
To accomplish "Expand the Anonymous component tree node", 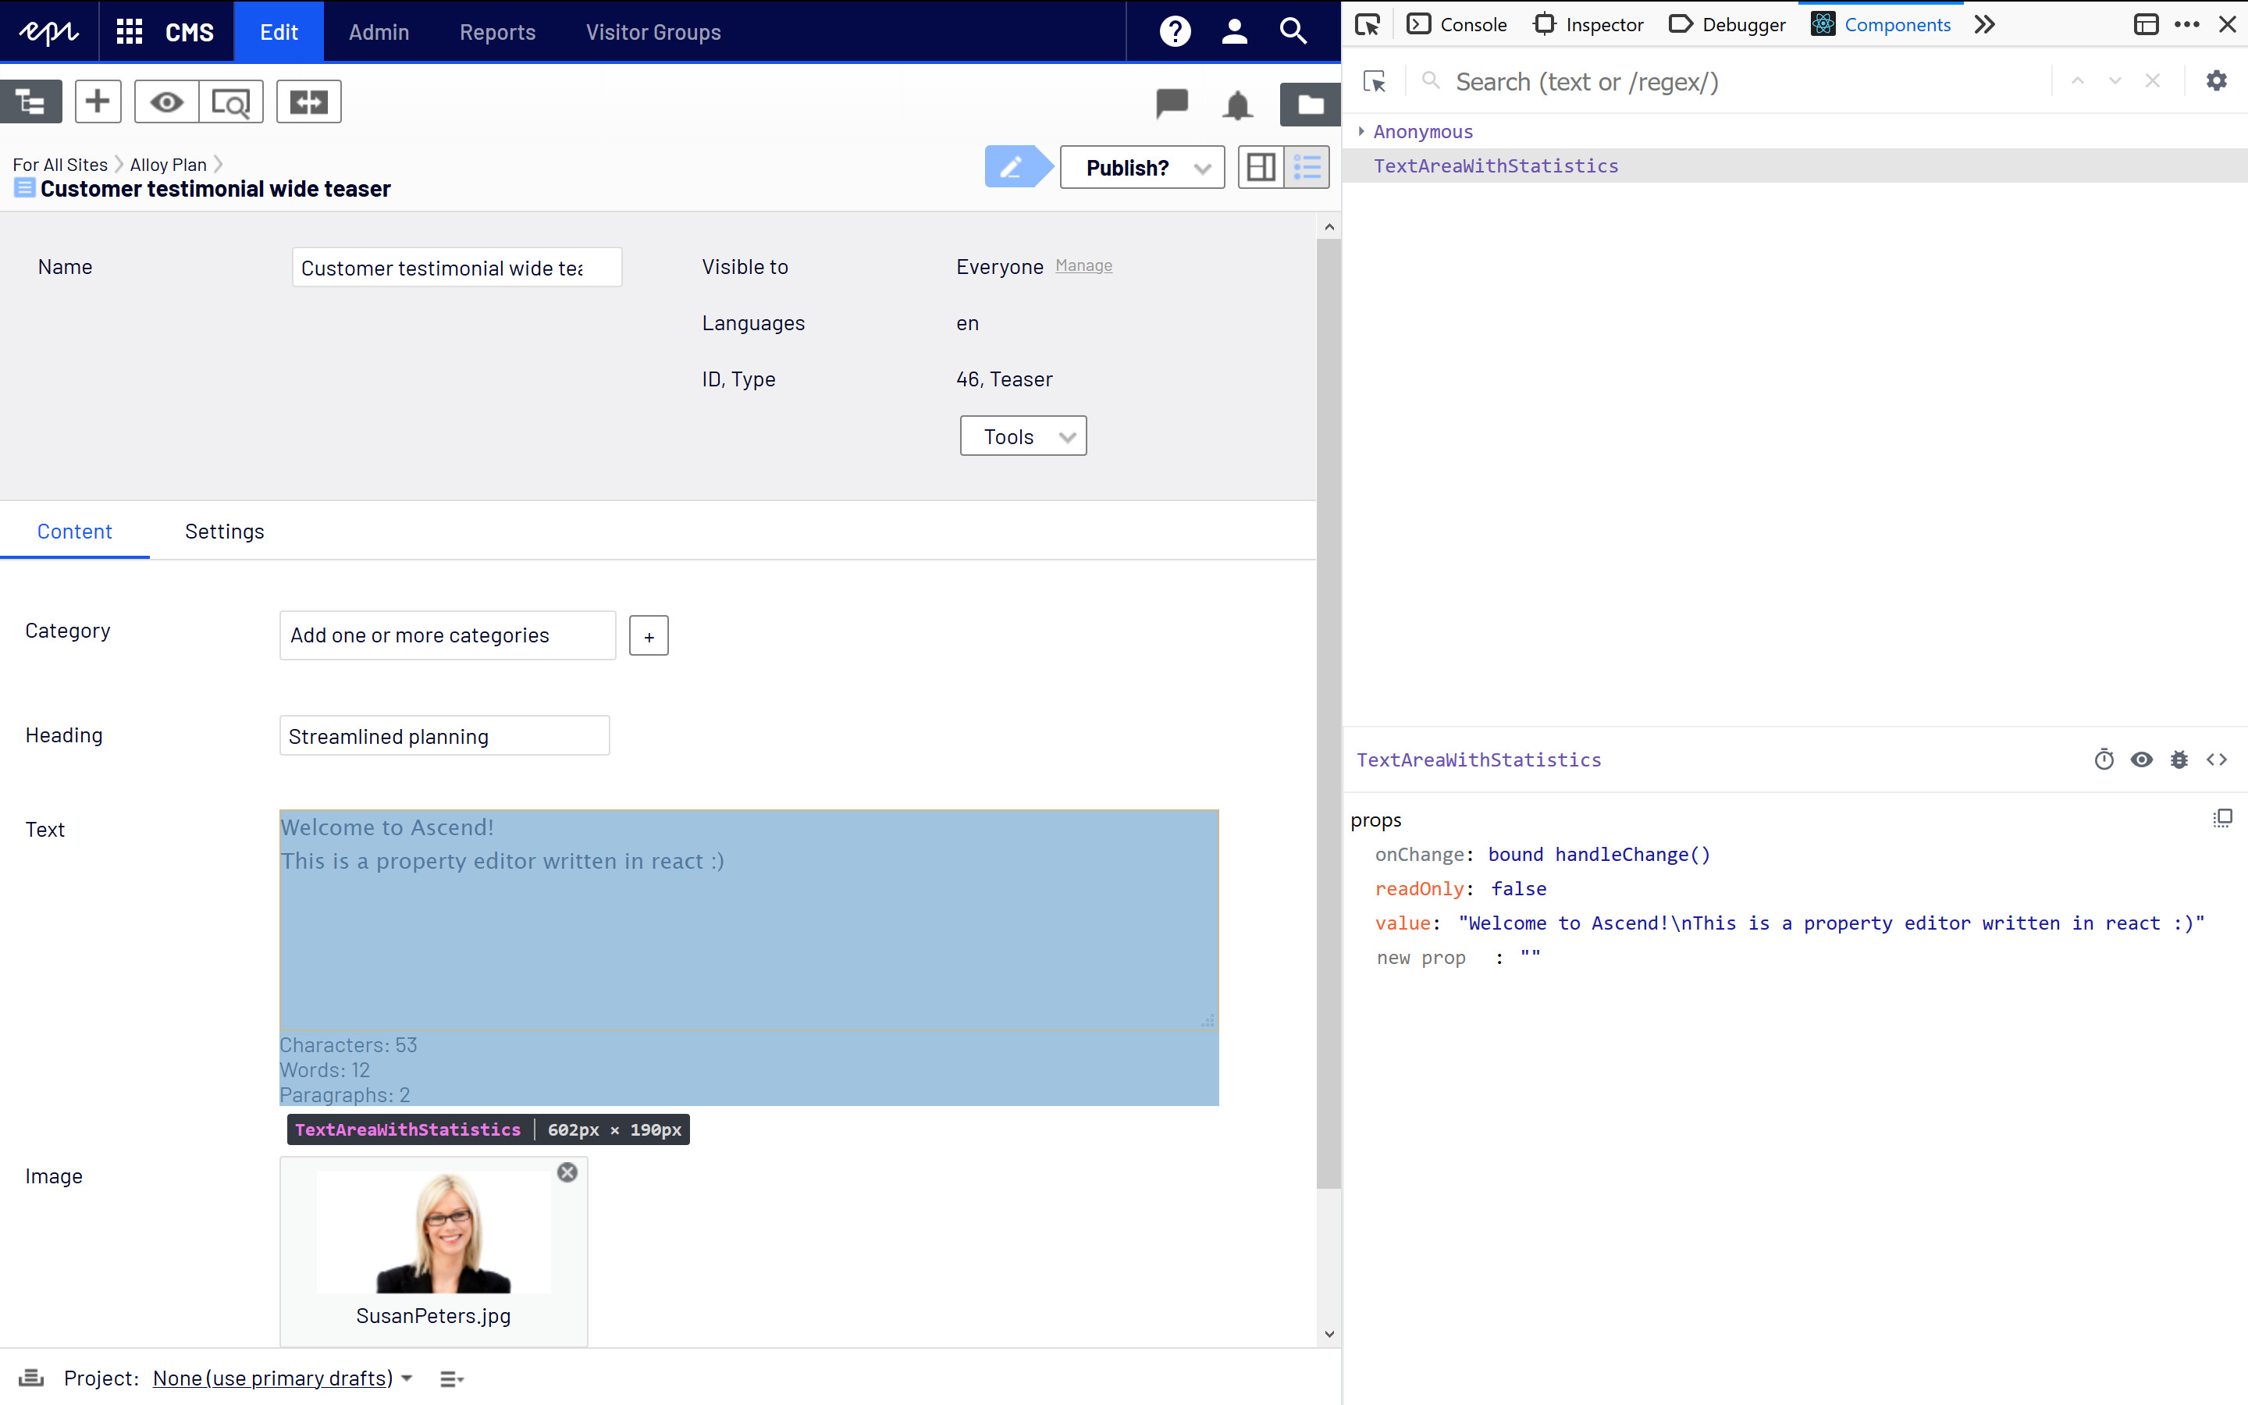I will (1361, 132).
